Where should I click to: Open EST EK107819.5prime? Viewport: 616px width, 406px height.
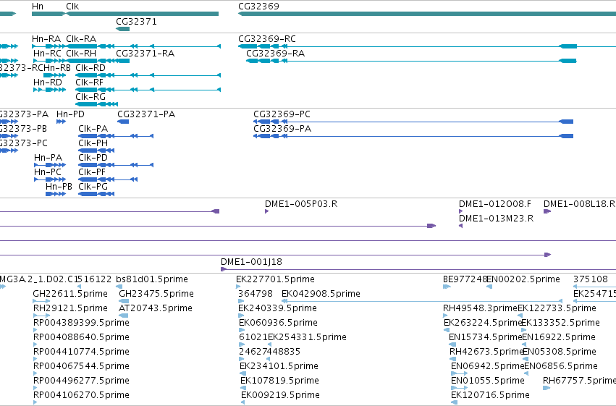(279, 381)
